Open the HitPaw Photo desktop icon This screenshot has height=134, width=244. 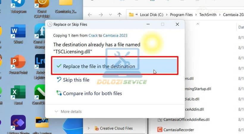coord(18,123)
